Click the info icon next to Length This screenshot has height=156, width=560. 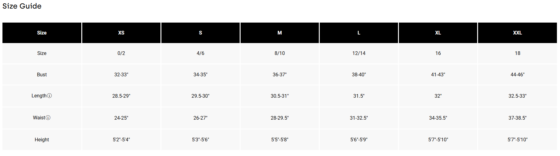[x=49, y=96]
